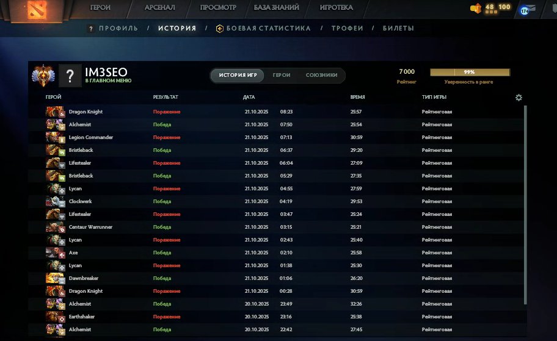This screenshot has width=557, height=341.
Task: Click the Dota Plus battle stats icon
Action: [220, 28]
